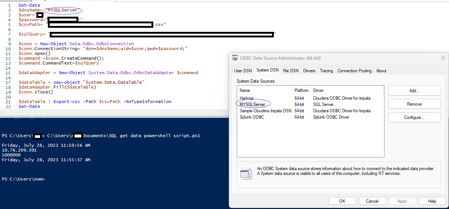Select the MYSQLServer system data source
449x209 pixels.
[252, 104]
